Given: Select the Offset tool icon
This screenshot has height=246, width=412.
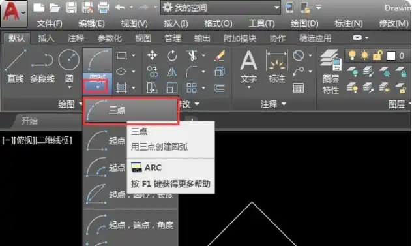Looking at the screenshot, I should pos(219,88).
